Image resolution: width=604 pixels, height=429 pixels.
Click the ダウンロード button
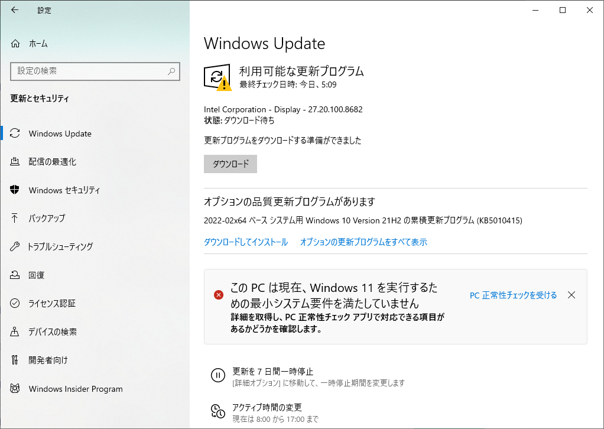pyautogui.click(x=230, y=164)
